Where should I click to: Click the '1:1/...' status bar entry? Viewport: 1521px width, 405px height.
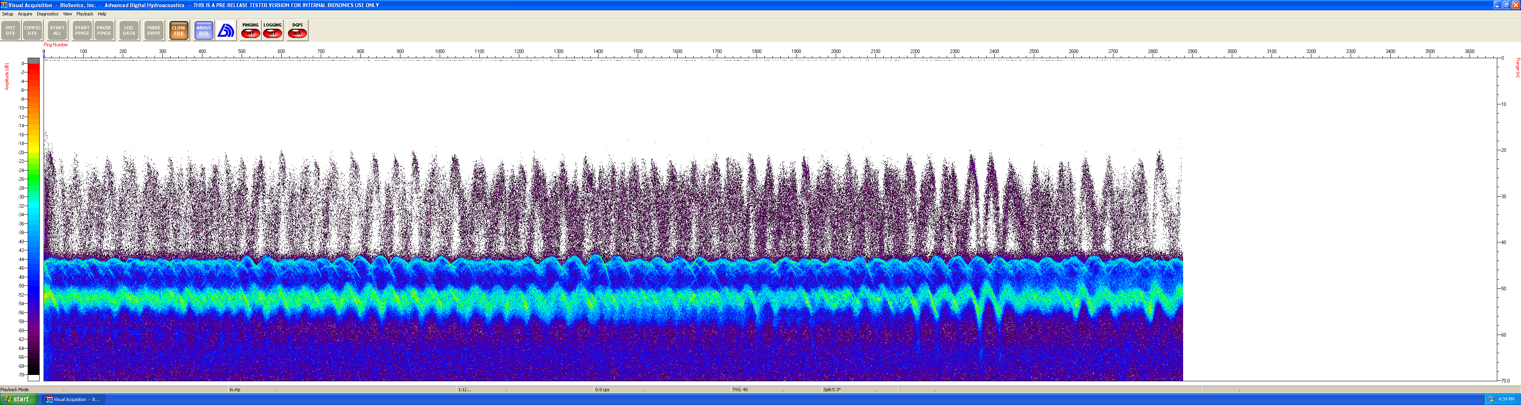[x=465, y=390]
